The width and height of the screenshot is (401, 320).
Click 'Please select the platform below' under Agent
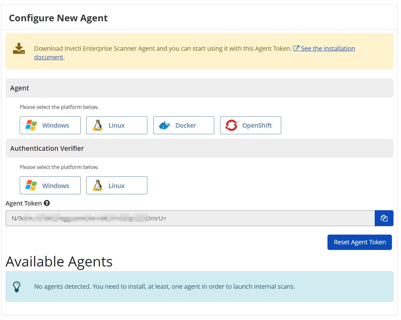pyautogui.click(x=59, y=107)
